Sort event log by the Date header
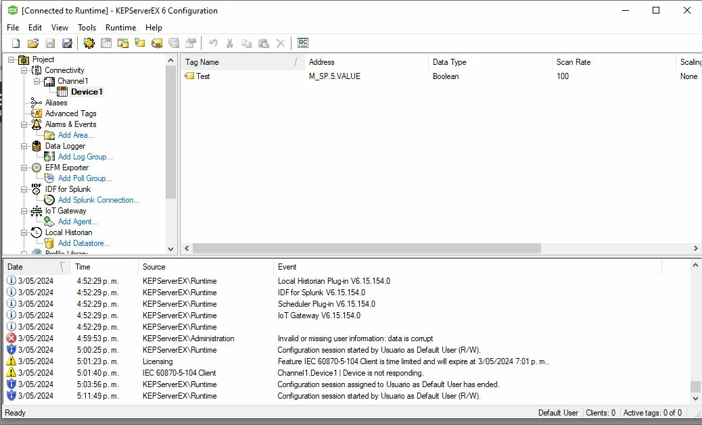This screenshot has width=702, height=425. tap(37, 267)
